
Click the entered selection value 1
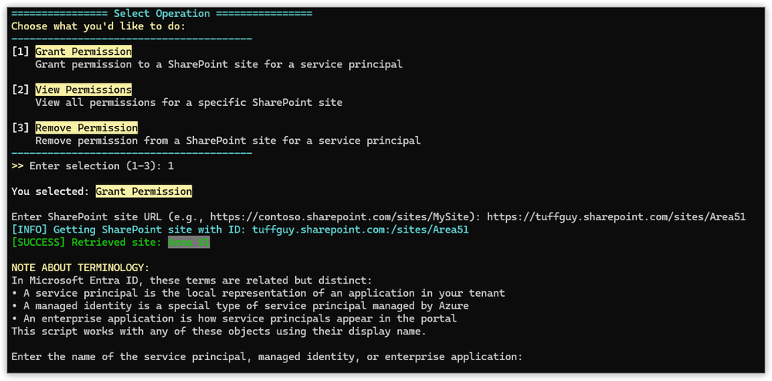[x=171, y=166]
